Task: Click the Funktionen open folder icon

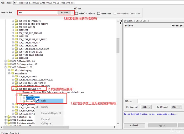Action: [x=13, y=73]
